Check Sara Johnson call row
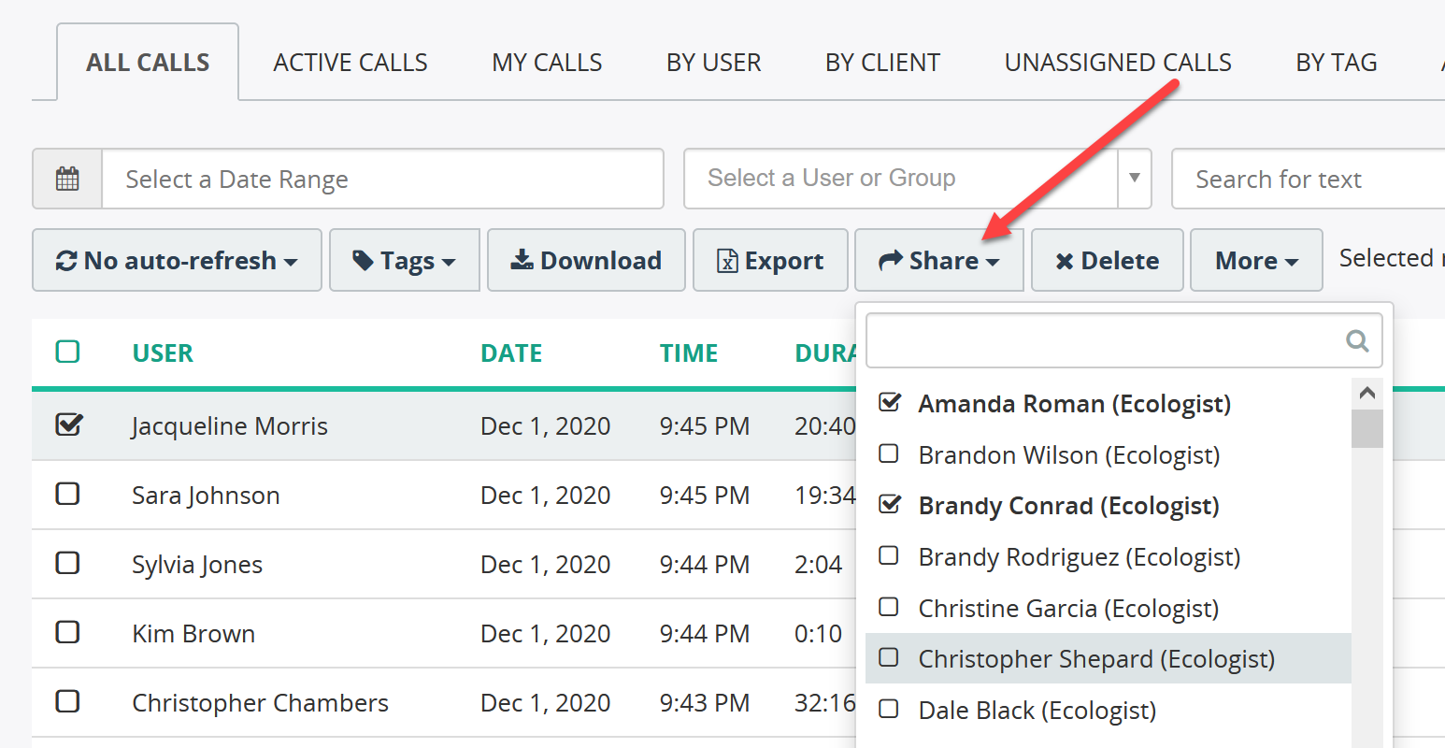 point(67,494)
